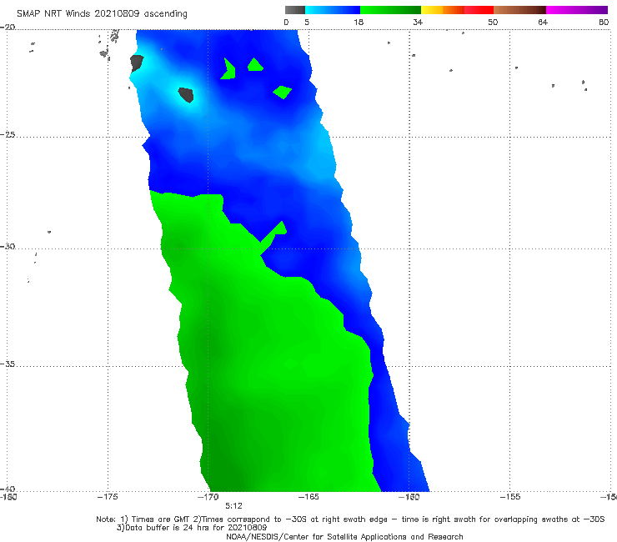Click the '-20' latitude label at the top
The height and width of the screenshot is (542, 617).
(x=8, y=27)
